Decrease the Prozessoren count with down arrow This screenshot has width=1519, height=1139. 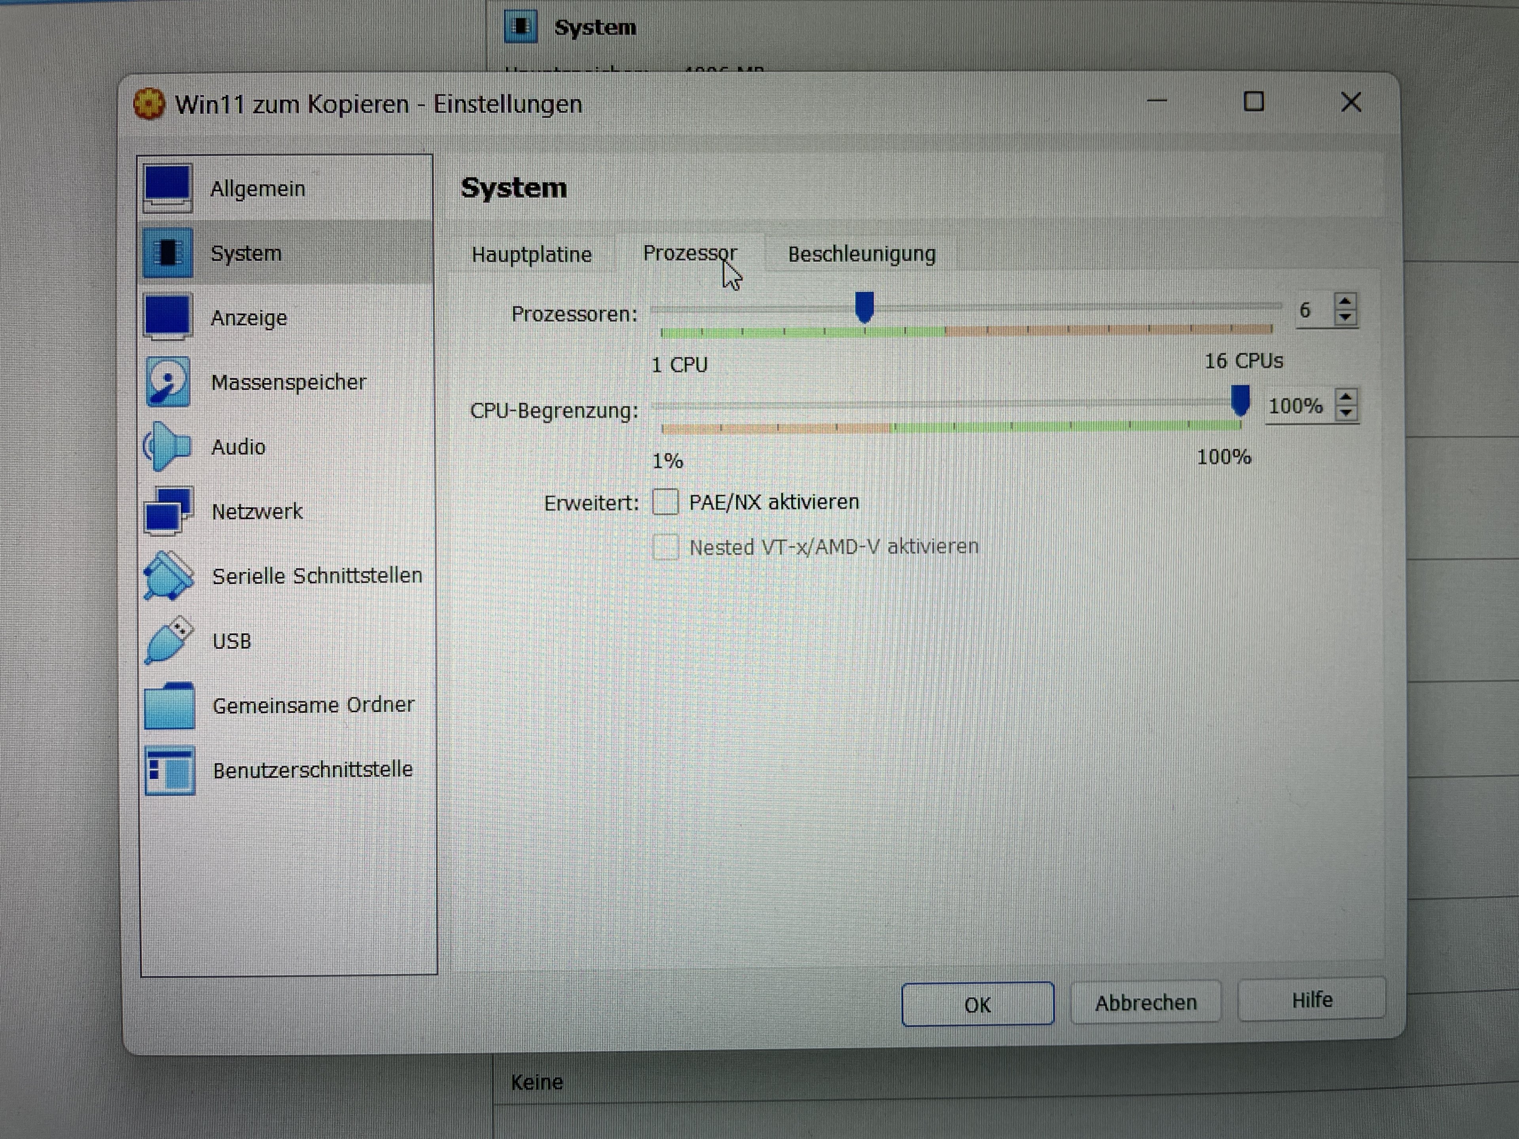pyautogui.click(x=1345, y=318)
